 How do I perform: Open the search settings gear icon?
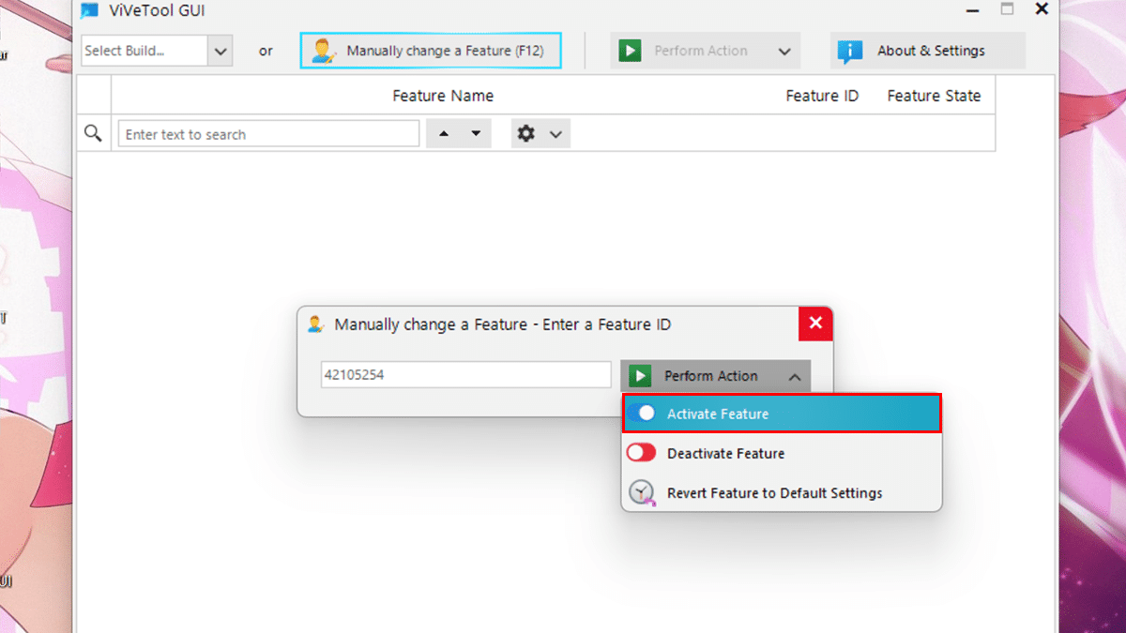526,134
